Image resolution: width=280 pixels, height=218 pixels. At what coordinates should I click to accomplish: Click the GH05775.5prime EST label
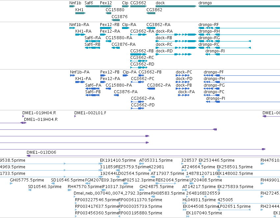pyautogui.click(x=27, y=180)
